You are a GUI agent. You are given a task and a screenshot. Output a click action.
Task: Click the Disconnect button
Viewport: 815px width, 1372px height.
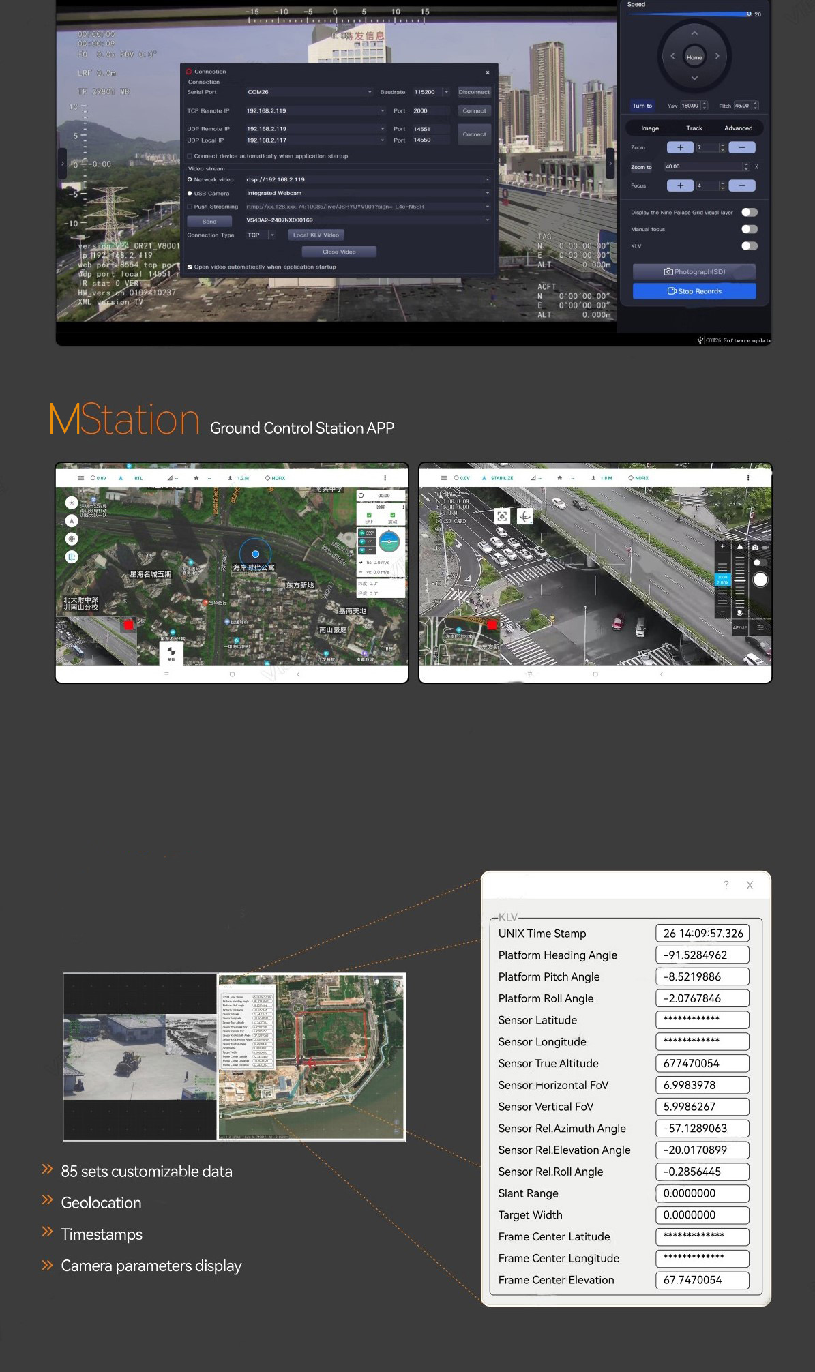pos(474,92)
